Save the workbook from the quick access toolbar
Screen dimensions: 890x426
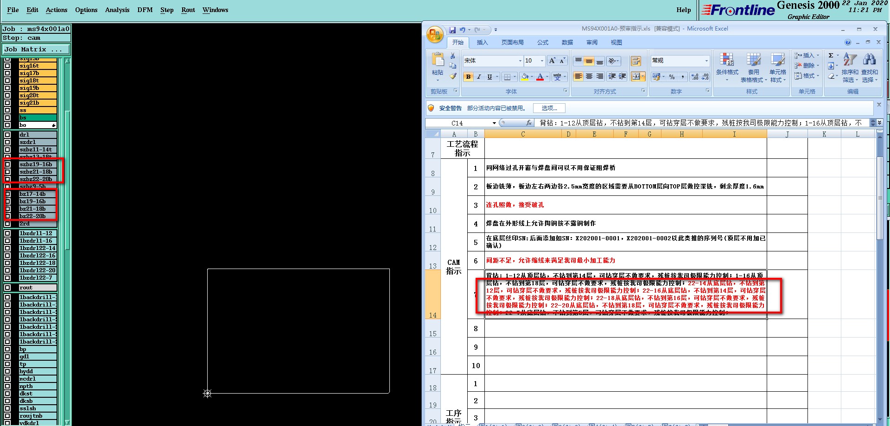point(452,30)
